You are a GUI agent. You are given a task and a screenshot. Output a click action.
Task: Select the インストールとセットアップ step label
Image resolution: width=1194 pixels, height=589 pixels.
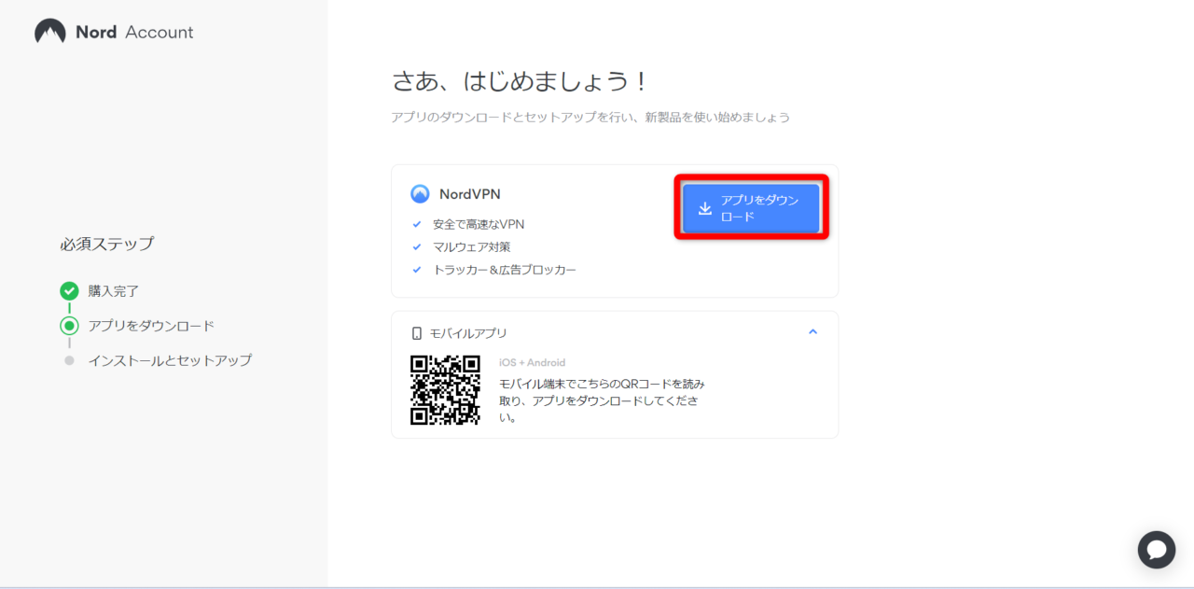(x=170, y=360)
